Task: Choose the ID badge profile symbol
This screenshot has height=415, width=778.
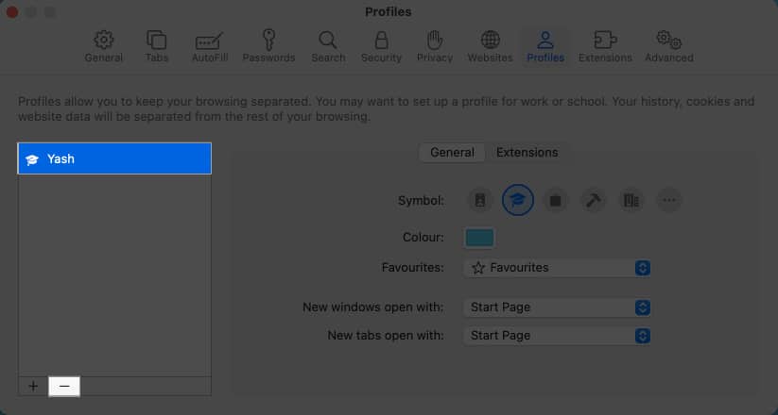Action: click(480, 201)
